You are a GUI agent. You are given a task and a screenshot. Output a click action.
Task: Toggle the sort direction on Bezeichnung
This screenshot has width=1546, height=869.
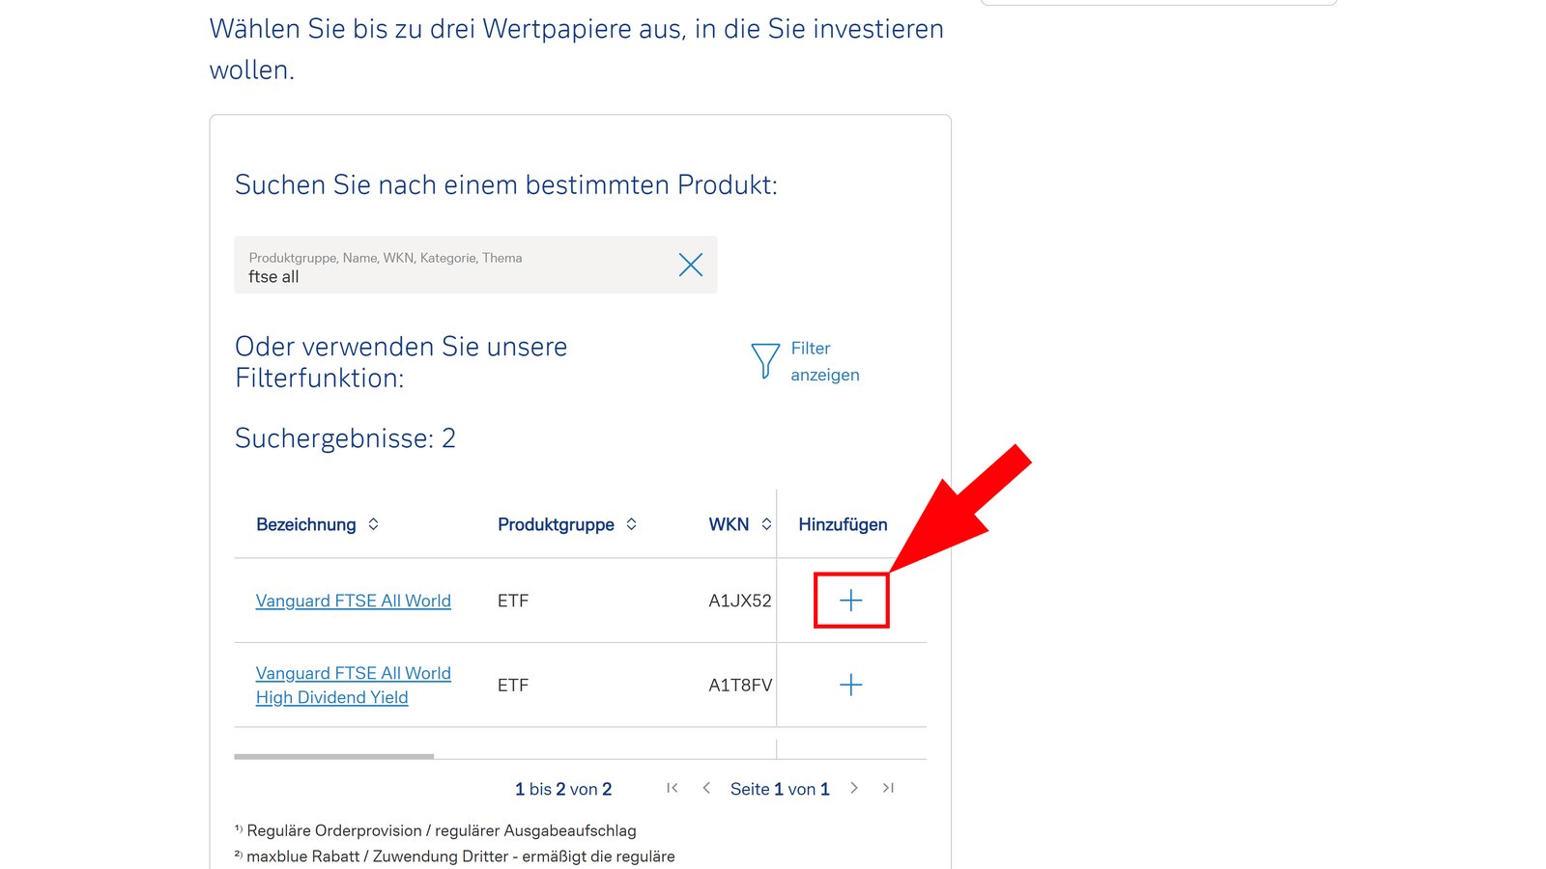click(x=372, y=524)
